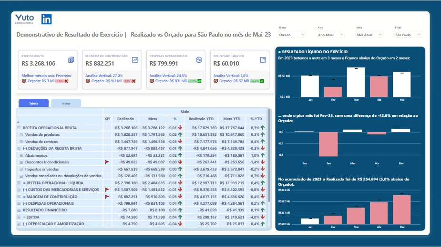Collapse the Deduções da Receita Bruta row
Screen dimensions: 441x247
coord(19,149)
